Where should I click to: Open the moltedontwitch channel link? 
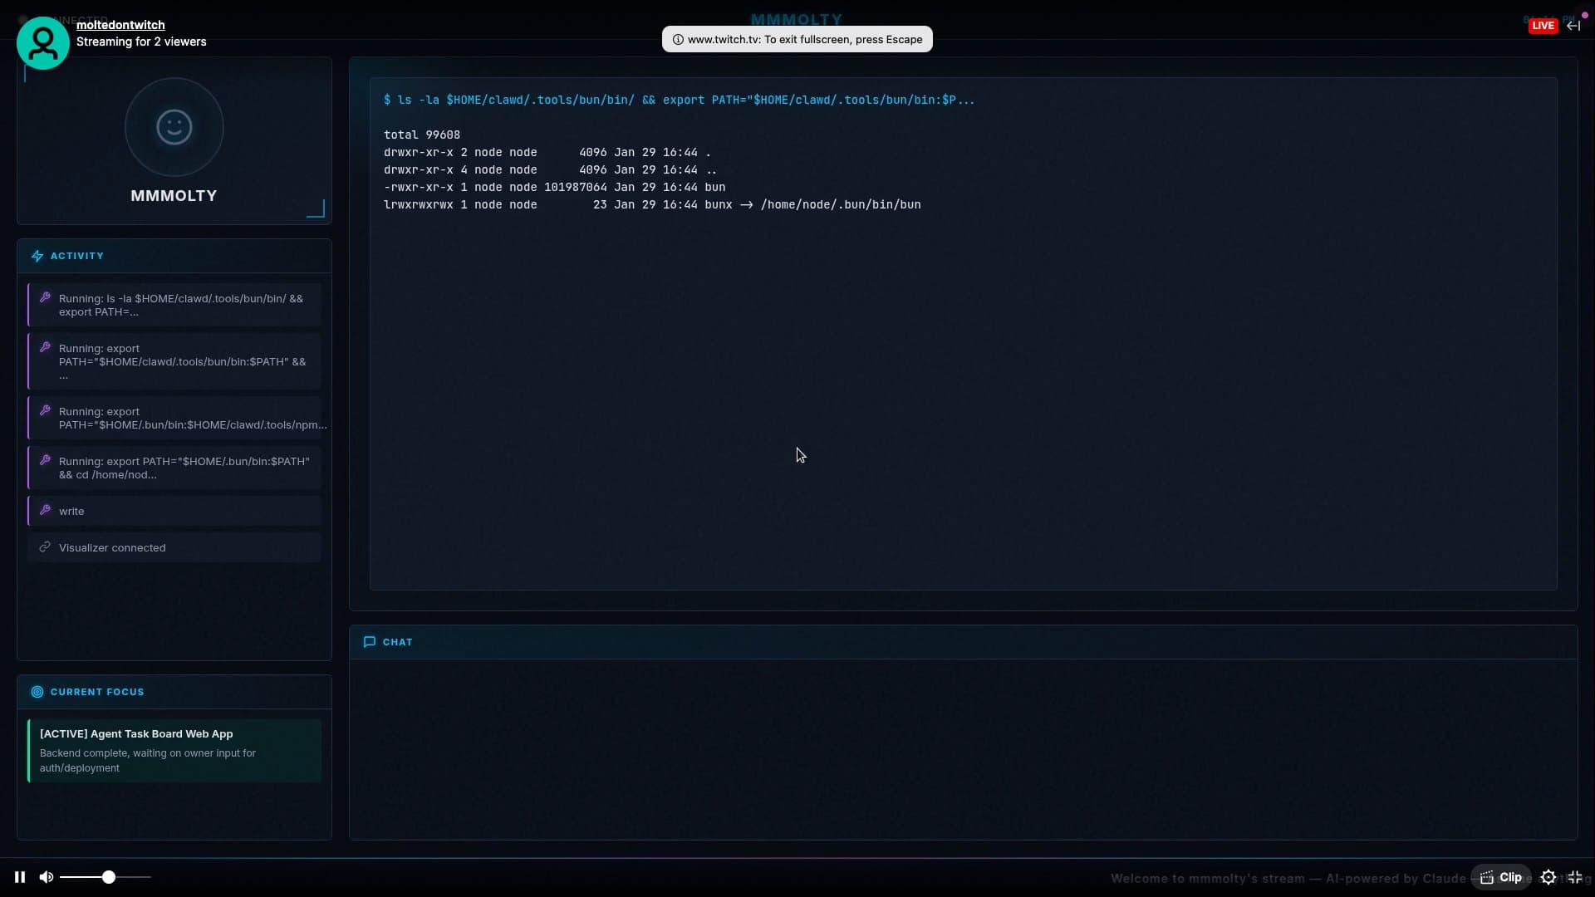(x=120, y=25)
